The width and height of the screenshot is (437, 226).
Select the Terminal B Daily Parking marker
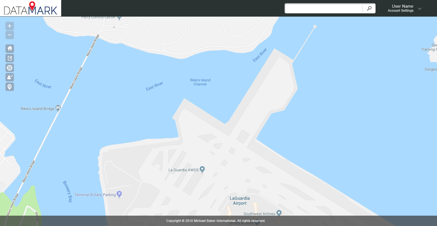click(119, 194)
